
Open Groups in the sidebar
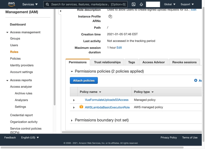(x=15, y=38)
